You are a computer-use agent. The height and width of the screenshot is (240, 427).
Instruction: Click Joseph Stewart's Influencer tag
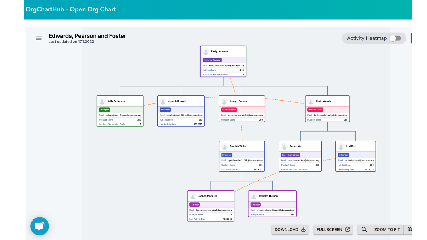click(x=165, y=110)
